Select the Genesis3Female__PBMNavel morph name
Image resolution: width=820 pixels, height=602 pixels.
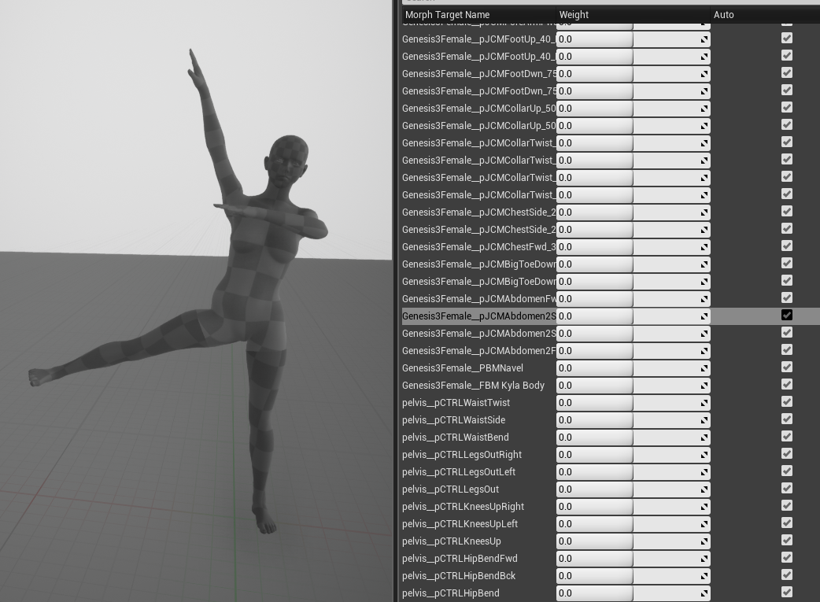click(x=462, y=368)
